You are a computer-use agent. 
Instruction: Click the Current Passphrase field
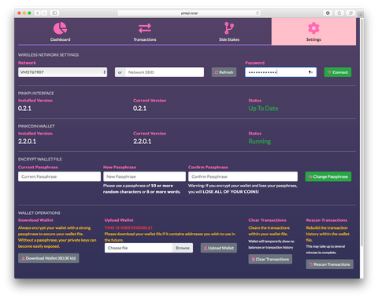click(59, 176)
